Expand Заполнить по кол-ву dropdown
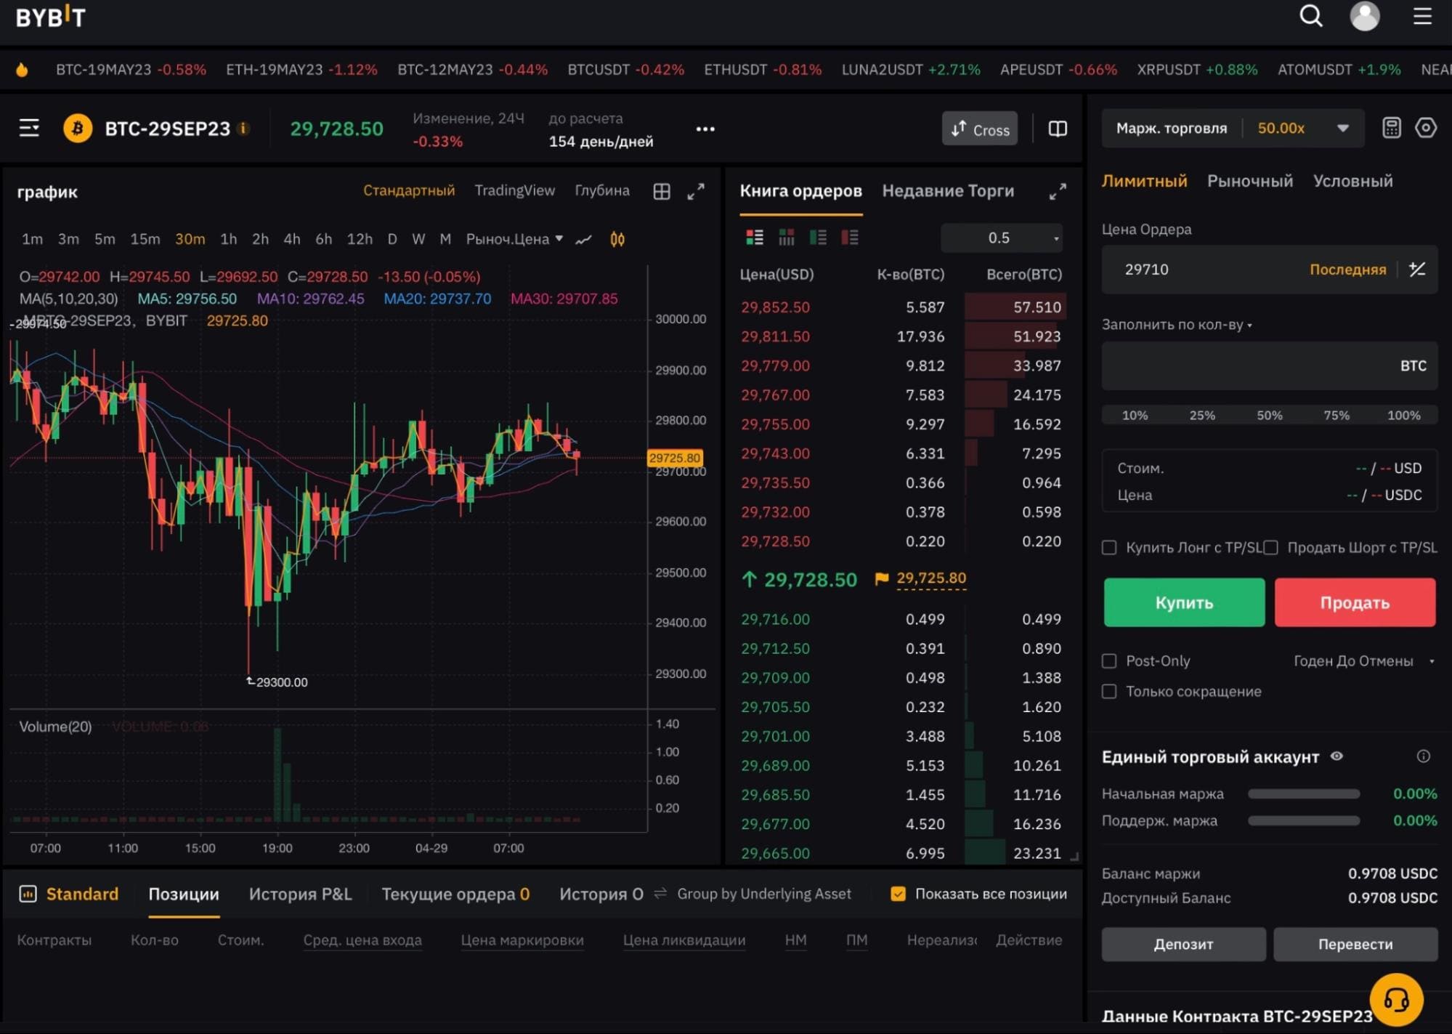The width and height of the screenshot is (1452, 1034). tap(1177, 325)
